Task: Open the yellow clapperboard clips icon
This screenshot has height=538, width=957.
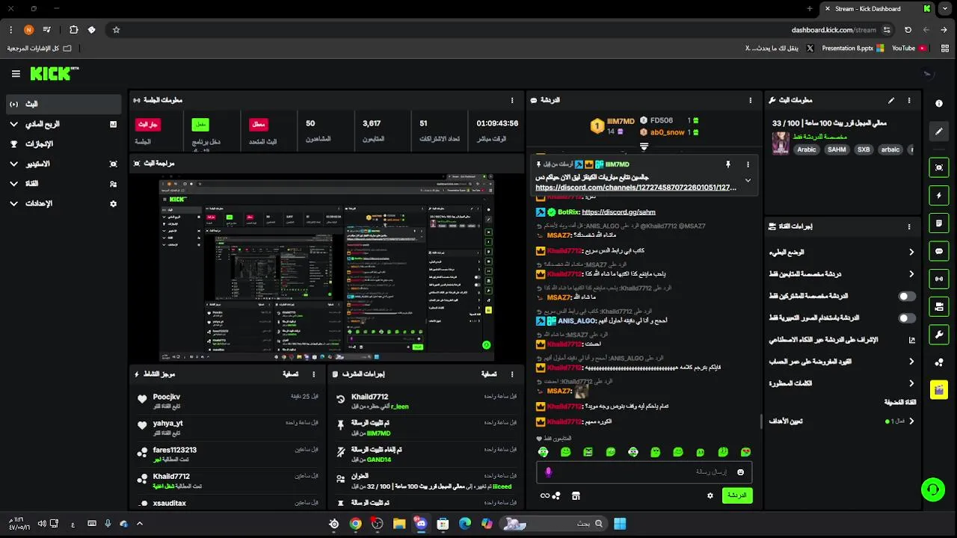Action: (x=939, y=389)
